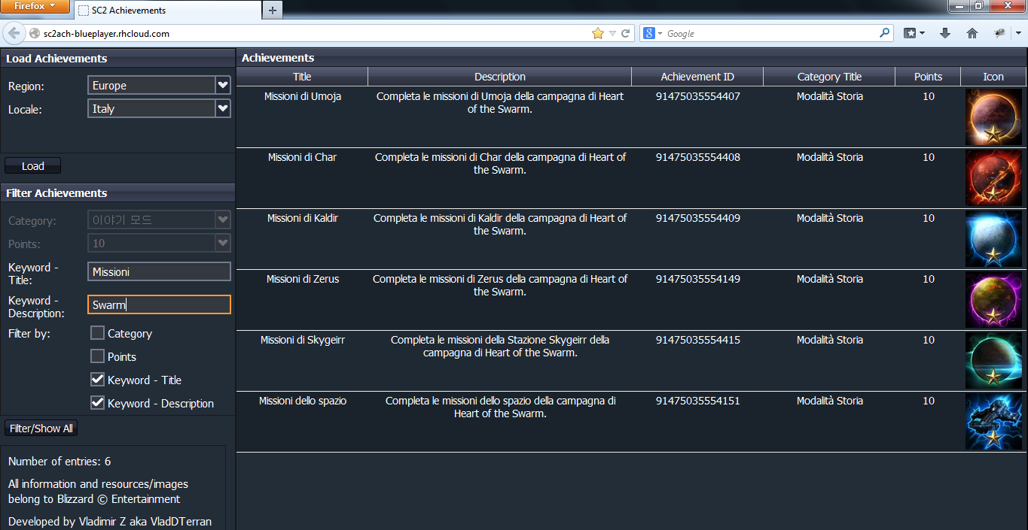The height and width of the screenshot is (530, 1028).
Task: Uncheck Keyword - Title checkbox
Action: (97, 380)
